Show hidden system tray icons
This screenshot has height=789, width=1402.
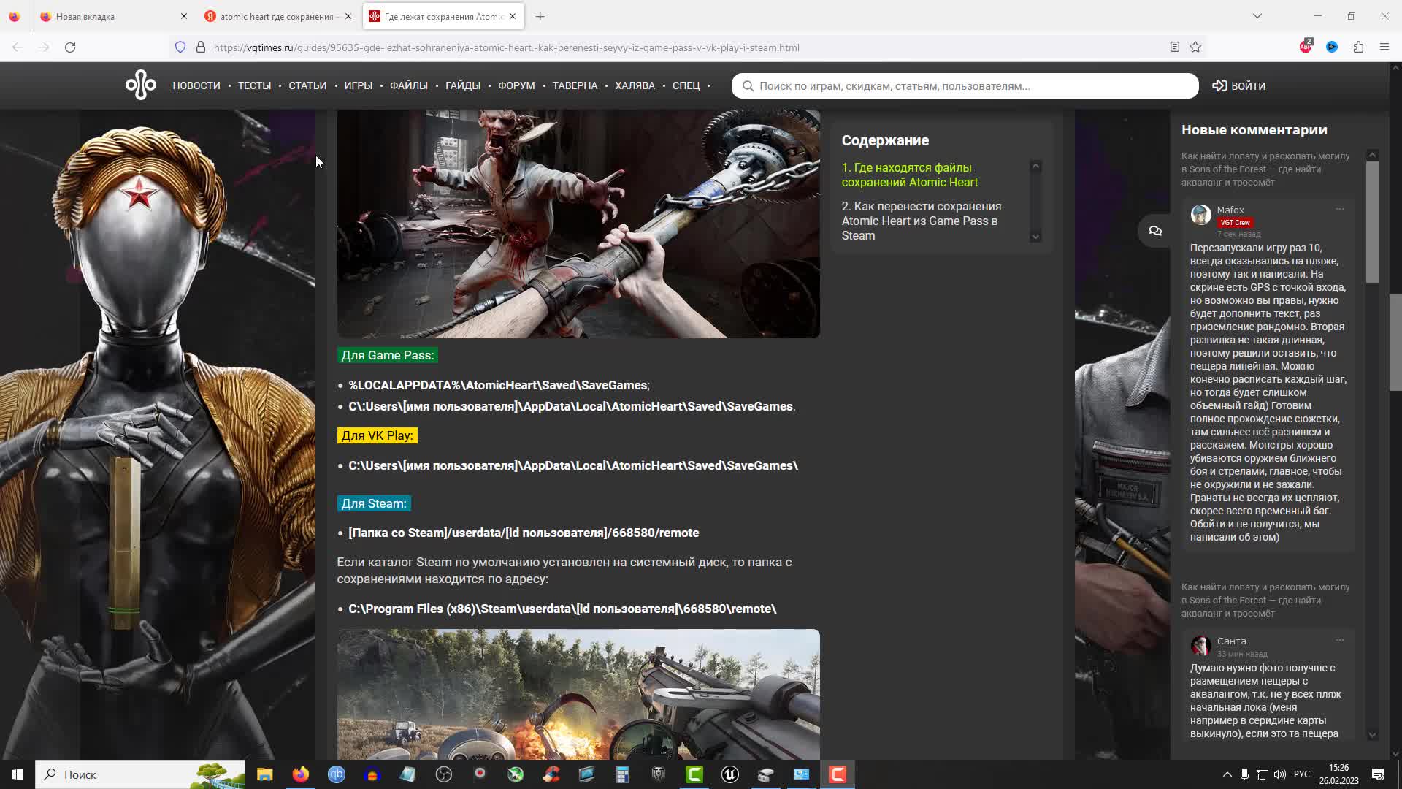[1227, 774]
